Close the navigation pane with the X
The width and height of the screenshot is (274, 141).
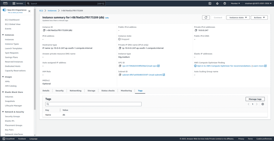coord(29,11)
